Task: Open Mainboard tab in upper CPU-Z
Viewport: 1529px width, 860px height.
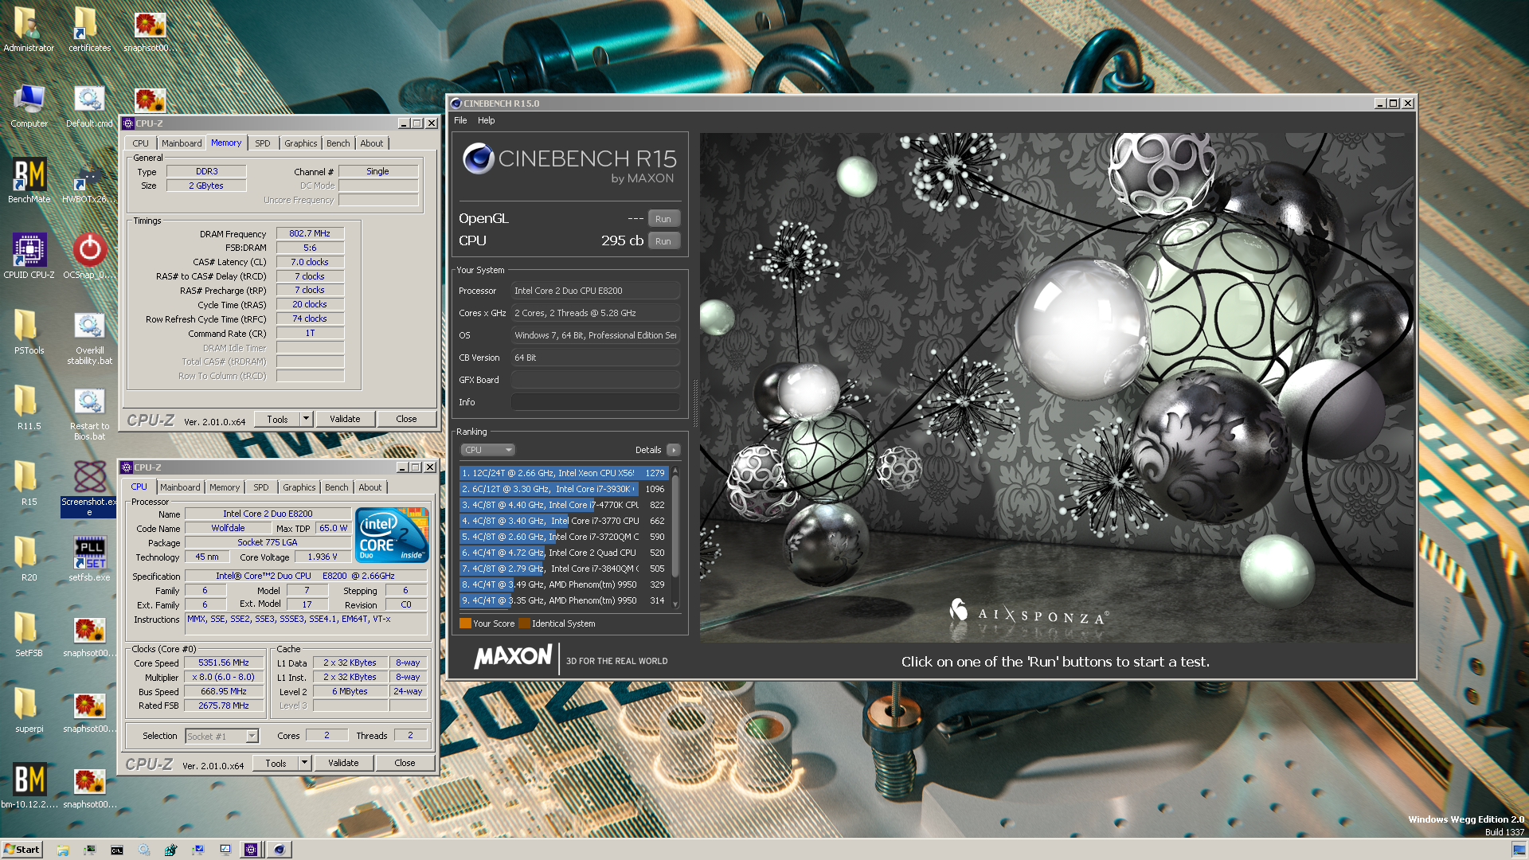Action: click(182, 143)
